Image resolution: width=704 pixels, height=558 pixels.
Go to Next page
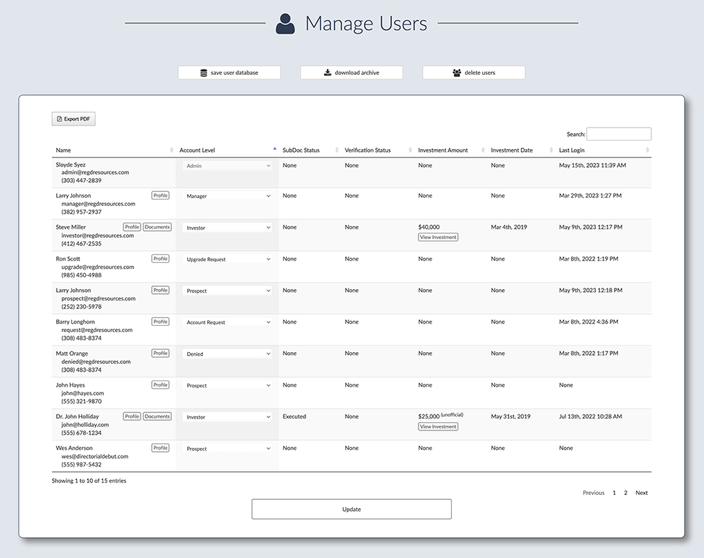tap(642, 493)
